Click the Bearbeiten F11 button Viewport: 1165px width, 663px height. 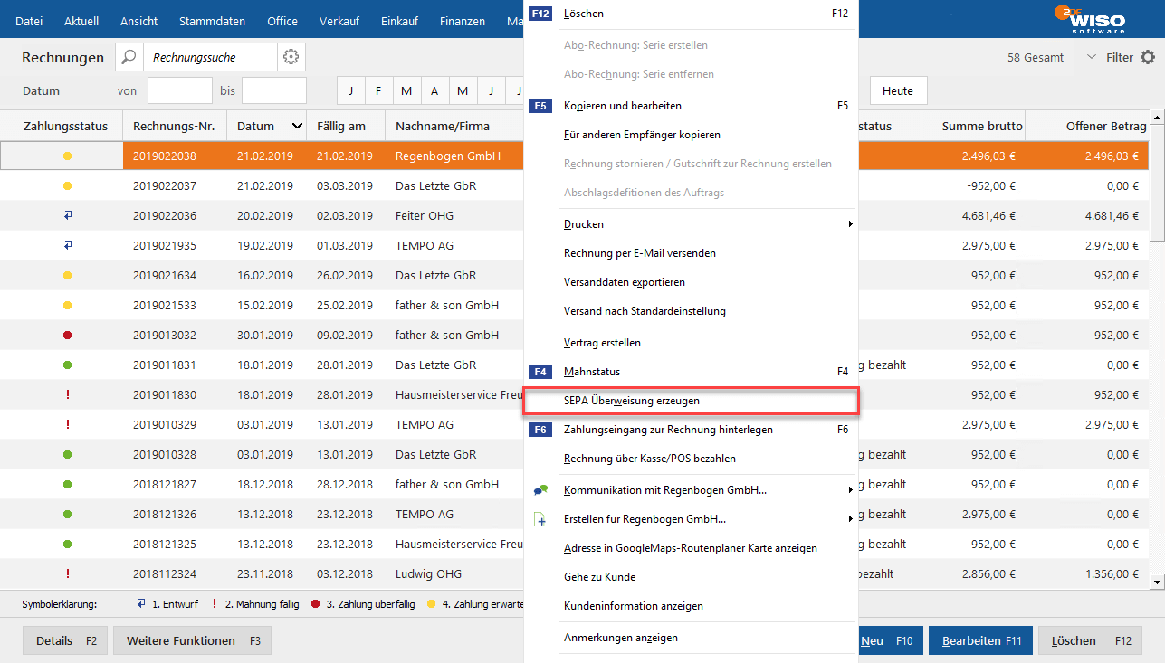(981, 640)
